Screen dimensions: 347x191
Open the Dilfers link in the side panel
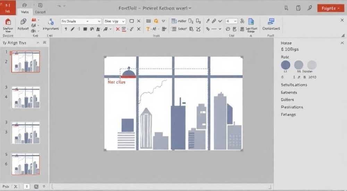click(287, 100)
